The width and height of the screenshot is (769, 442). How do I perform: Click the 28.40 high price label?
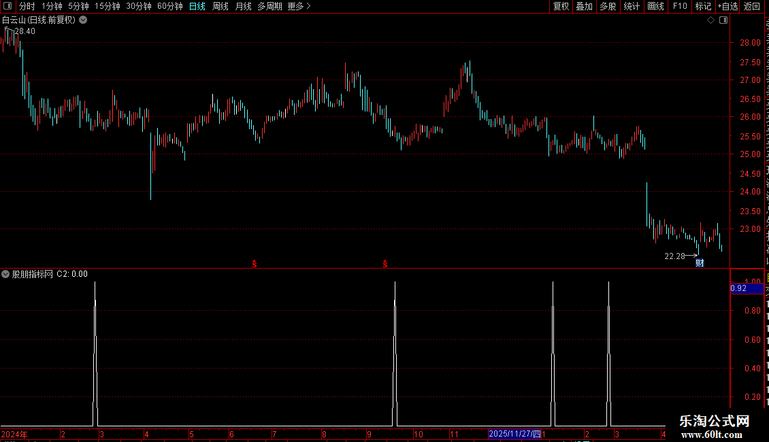tap(24, 31)
